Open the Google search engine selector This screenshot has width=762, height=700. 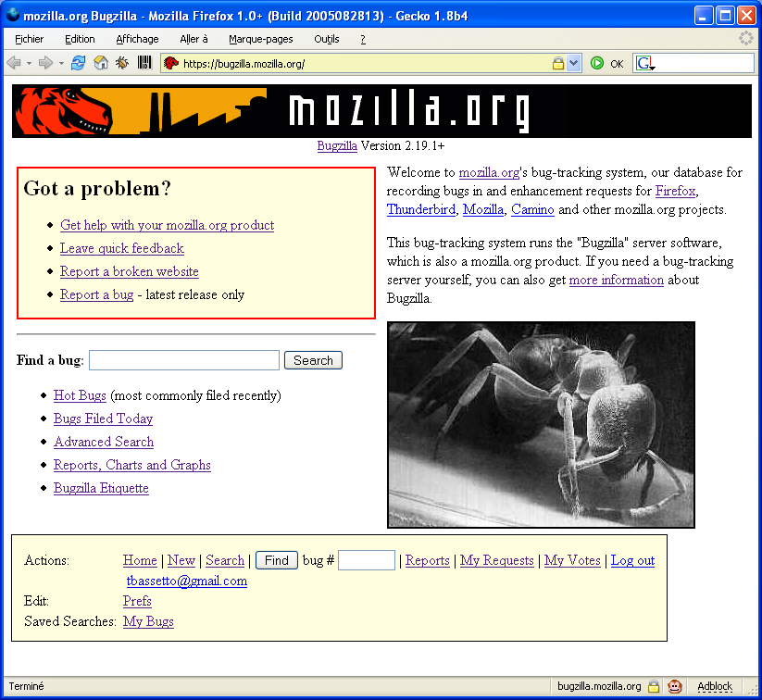(x=646, y=64)
